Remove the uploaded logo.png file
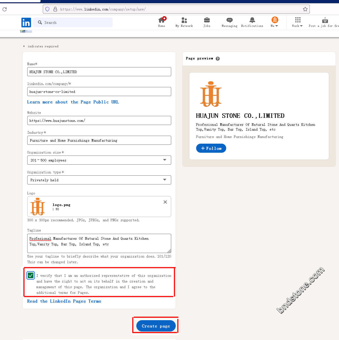 (165, 202)
